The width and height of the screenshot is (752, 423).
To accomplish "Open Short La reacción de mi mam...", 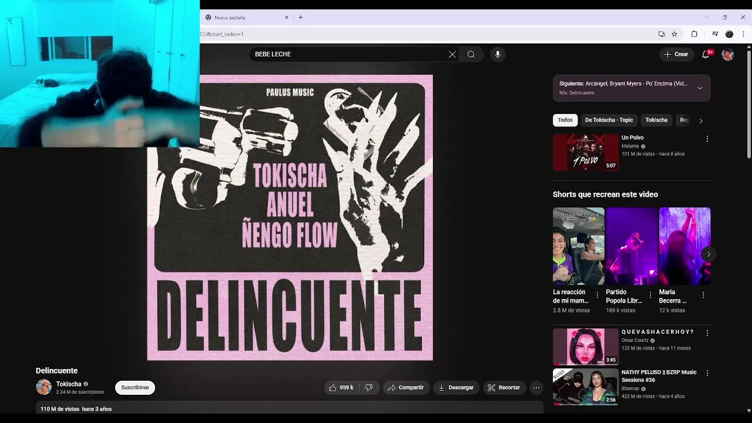I will [579, 246].
